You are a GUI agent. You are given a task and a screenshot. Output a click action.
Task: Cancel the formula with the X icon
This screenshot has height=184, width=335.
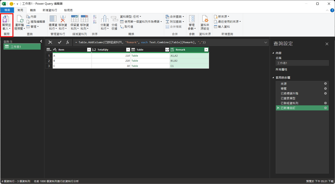click(50, 42)
